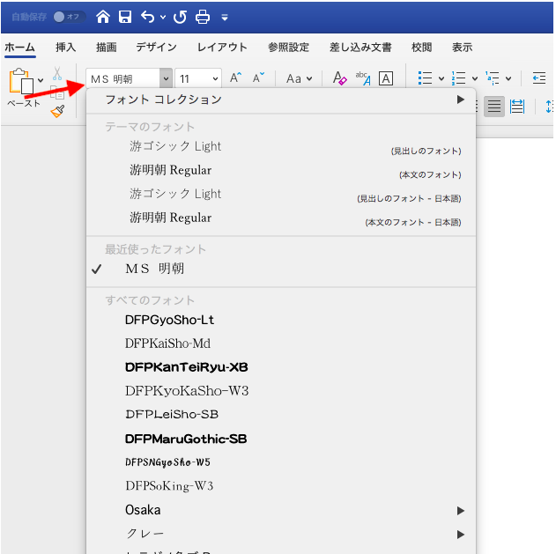Pick the DFPKanTeiRyu-XB font

281,367
